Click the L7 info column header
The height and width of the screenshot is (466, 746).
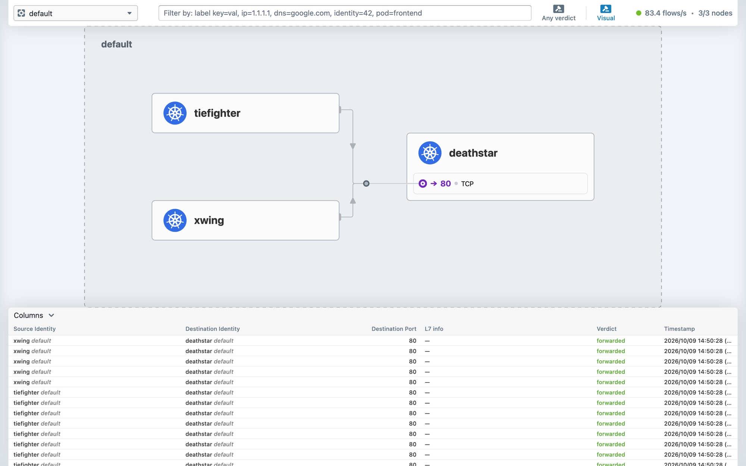coord(434,329)
